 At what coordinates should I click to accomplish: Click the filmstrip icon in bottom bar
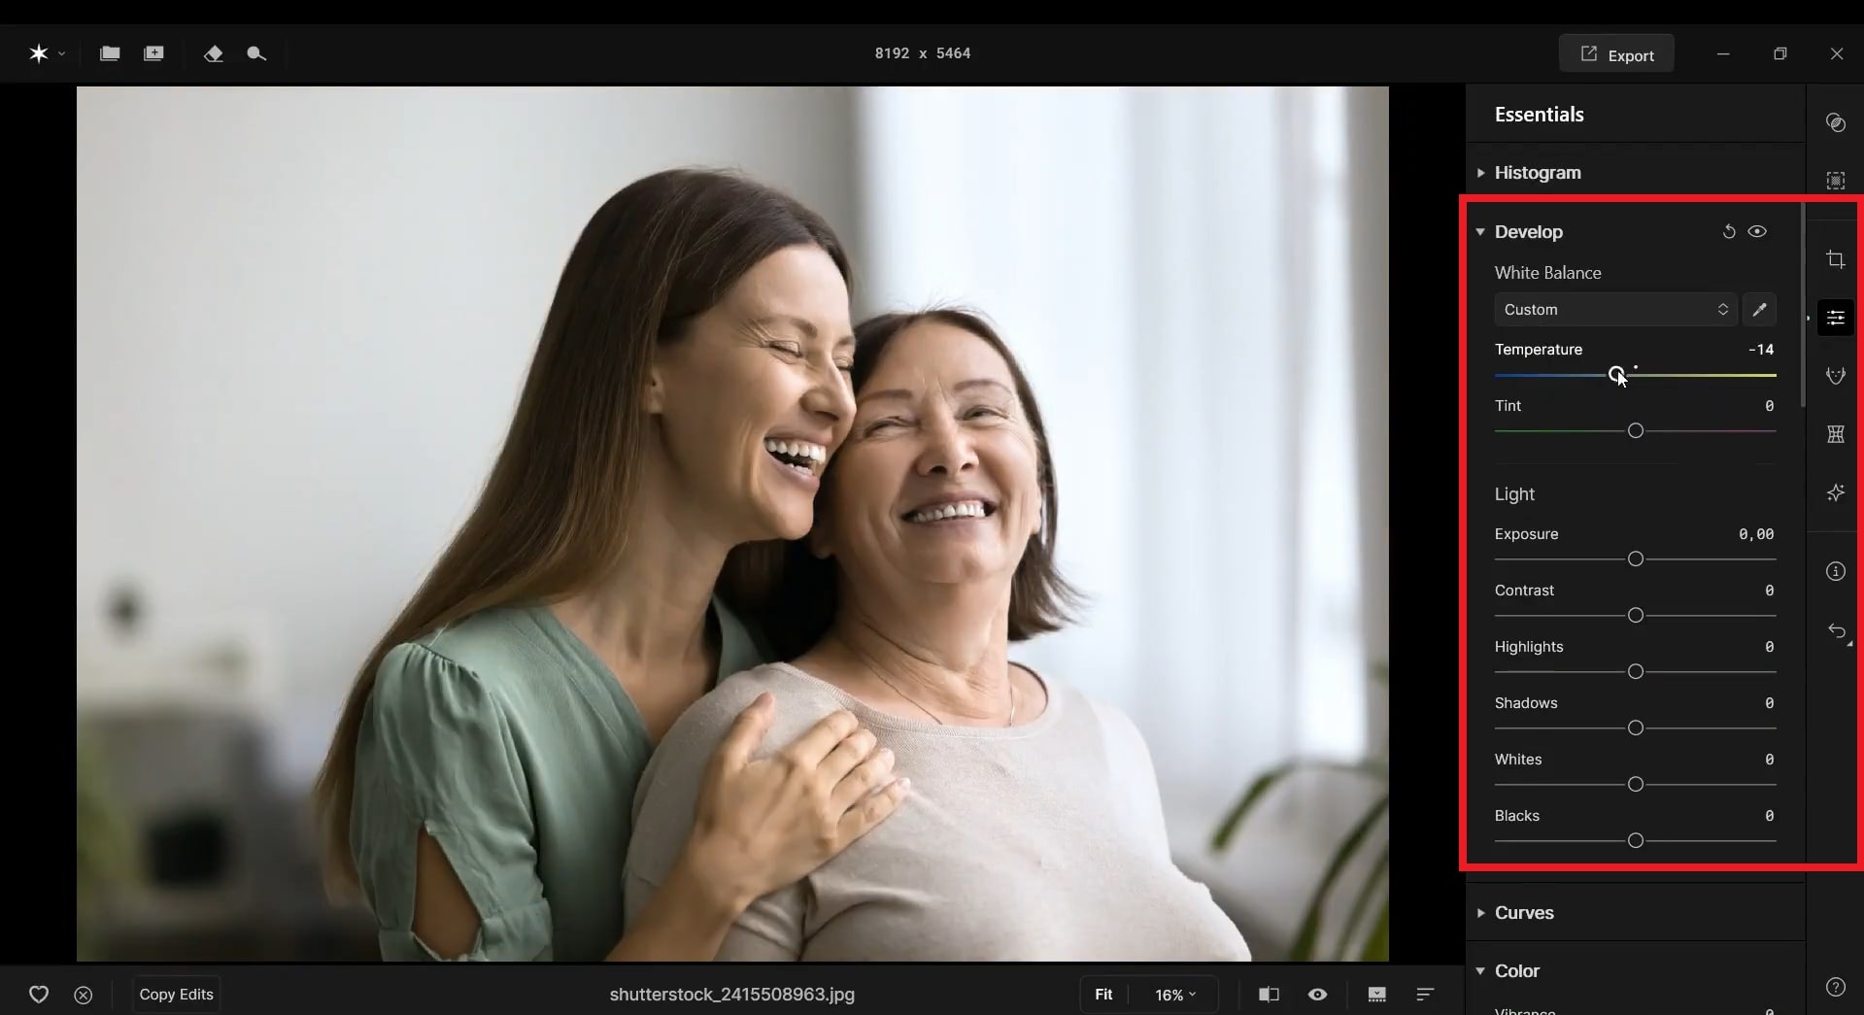tap(1376, 995)
